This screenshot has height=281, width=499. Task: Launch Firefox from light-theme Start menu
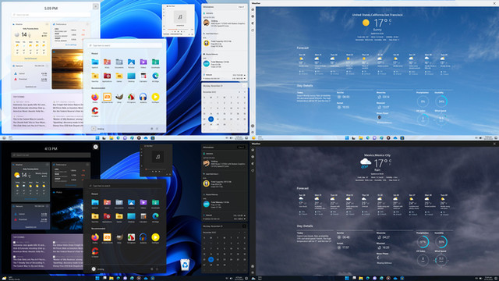[95, 97]
